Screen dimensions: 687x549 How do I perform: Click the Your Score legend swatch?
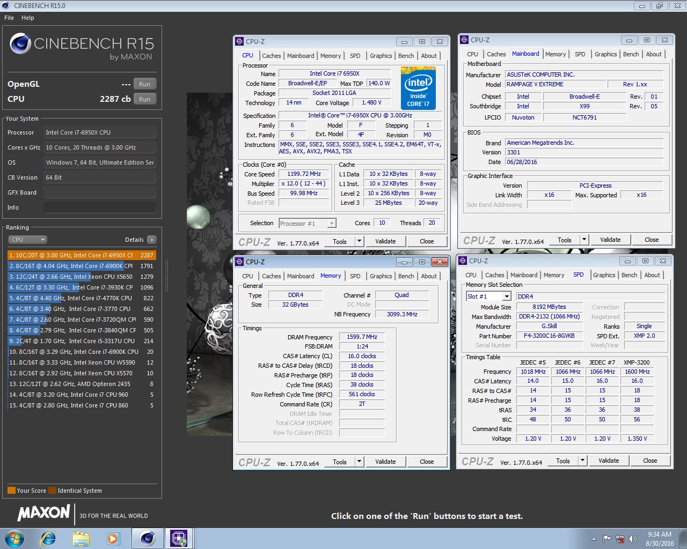(11, 490)
